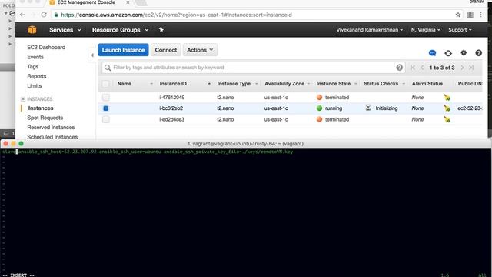Viewport: 492px width, 277px height.
Task: Open the Chrome three-dot menu
Action: click(480, 15)
